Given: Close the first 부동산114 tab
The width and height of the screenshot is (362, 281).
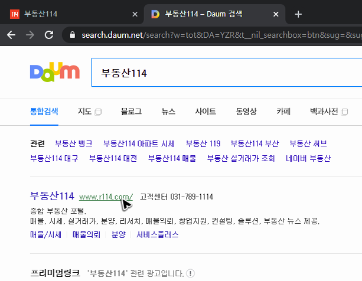Looking at the screenshot, I should (135, 14).
